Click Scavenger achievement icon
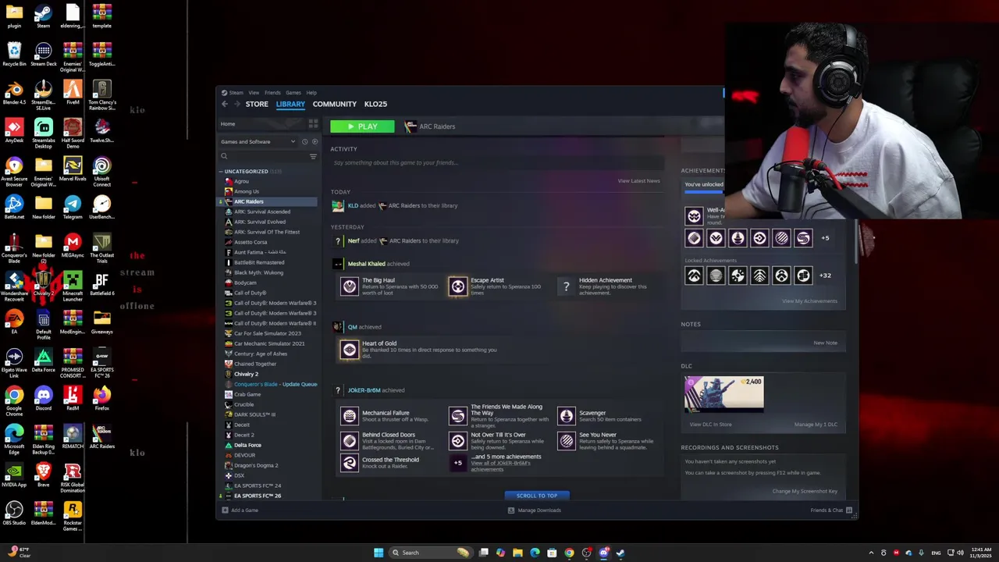Viewport: 999px width, 562px height. tap(567, 416)
